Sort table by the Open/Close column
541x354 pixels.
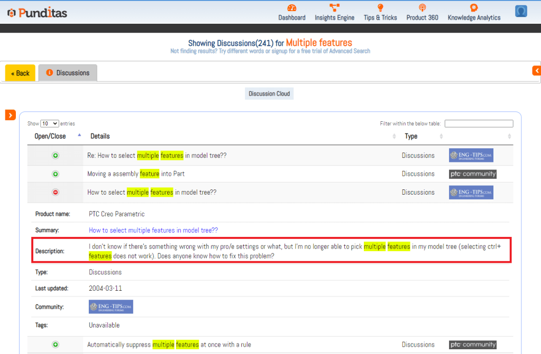coord(50,136)
